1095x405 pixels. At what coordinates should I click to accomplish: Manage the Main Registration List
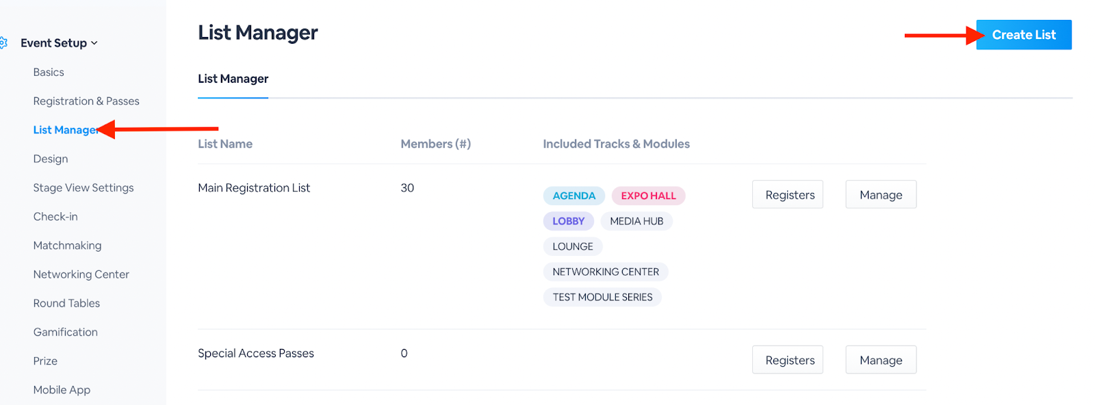point(881,195)
